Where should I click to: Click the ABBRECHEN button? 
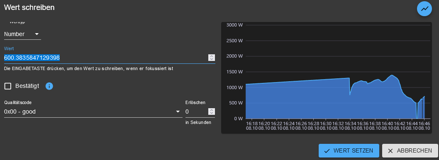pos(410,151)
